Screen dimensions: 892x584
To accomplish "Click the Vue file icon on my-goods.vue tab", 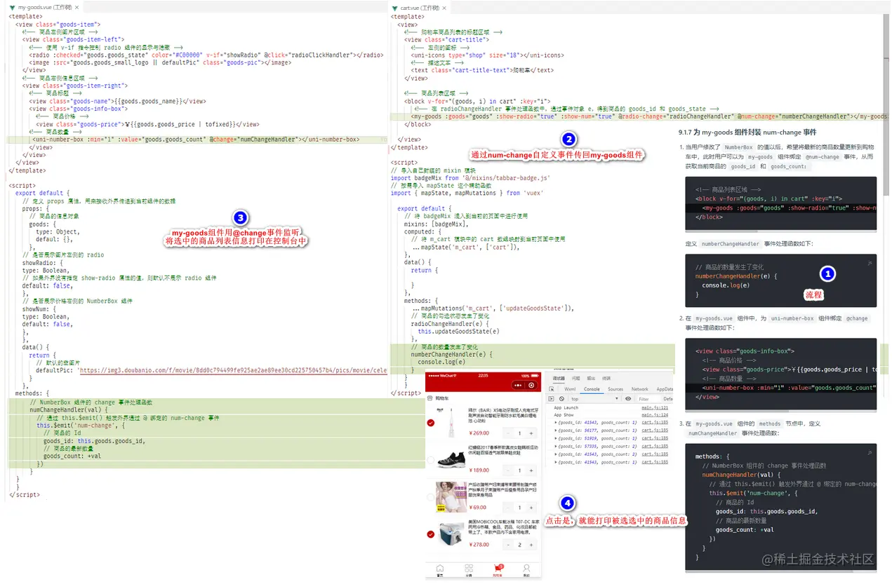I will pyautogui.click(x=13, y=8).
